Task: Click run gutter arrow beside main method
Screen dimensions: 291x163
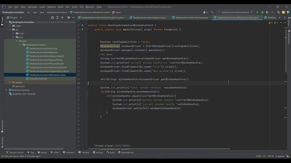Action: coord(83,29)
